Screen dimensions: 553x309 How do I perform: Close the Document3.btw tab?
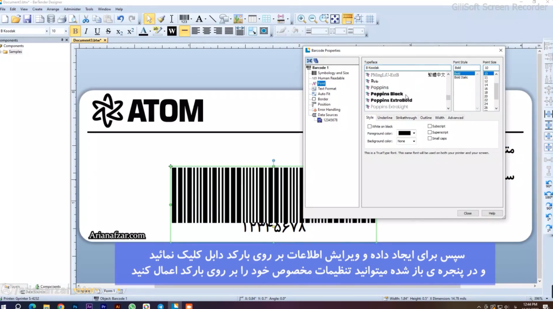point(105,40)
